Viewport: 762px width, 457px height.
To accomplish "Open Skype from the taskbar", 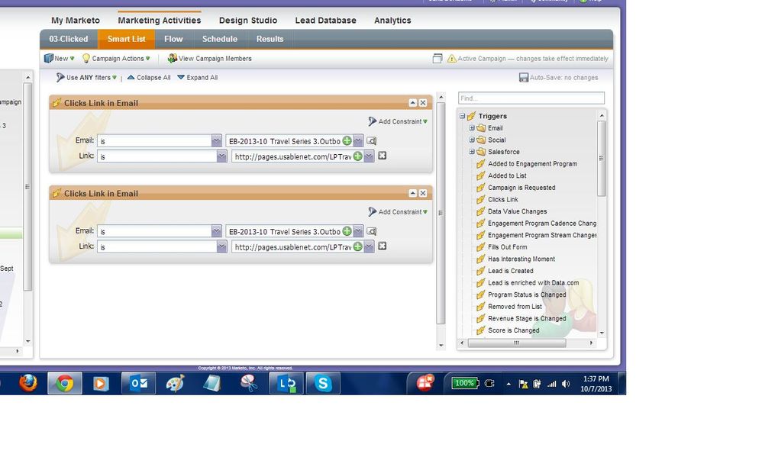I will tap(323, 383).
